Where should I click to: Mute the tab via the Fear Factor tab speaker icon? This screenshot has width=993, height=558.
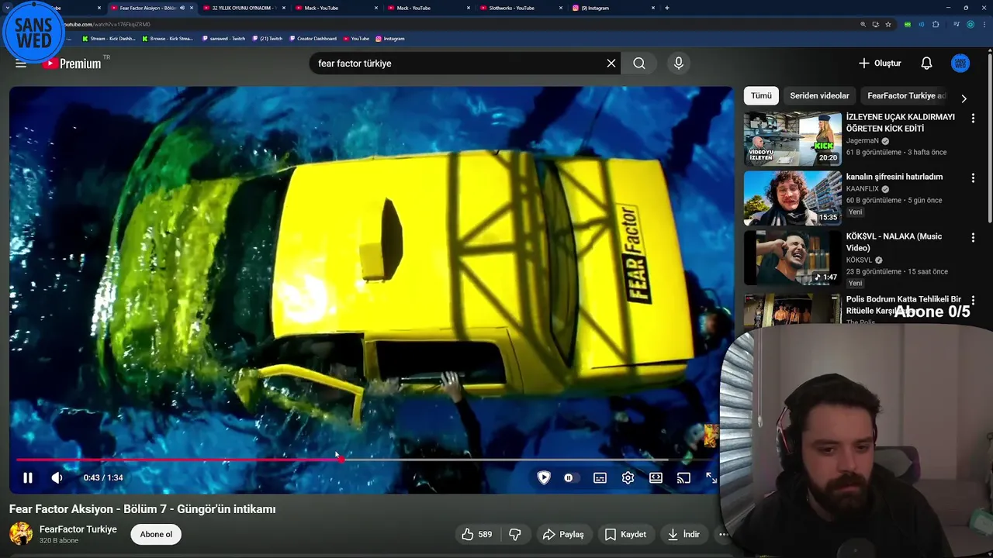pos(182,8)
